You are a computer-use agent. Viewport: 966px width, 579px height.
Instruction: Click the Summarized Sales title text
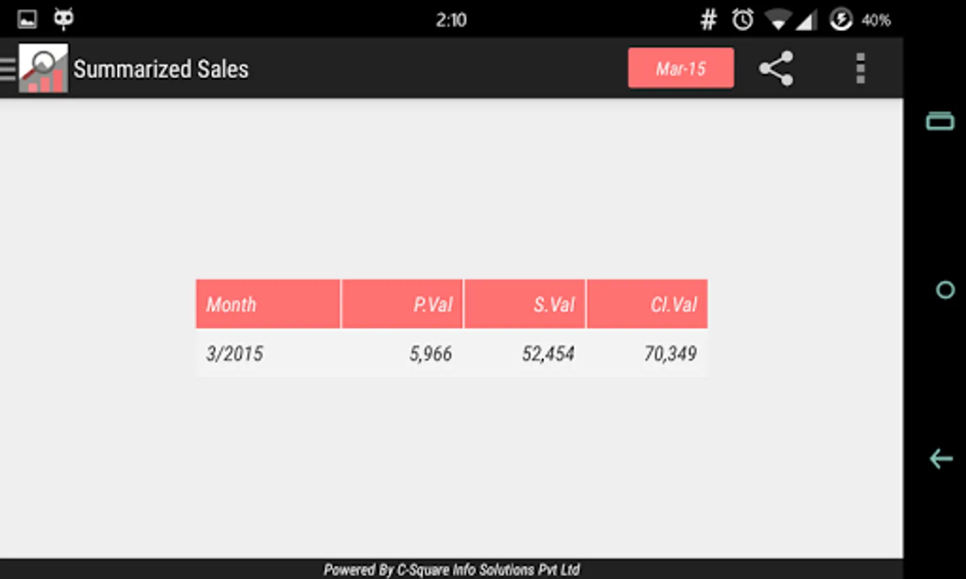coord(160,69)
